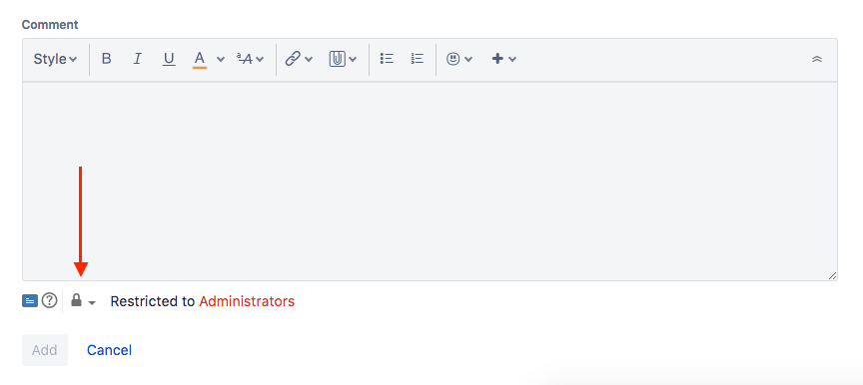Insert a bulleted list

[x=387, y=59]
